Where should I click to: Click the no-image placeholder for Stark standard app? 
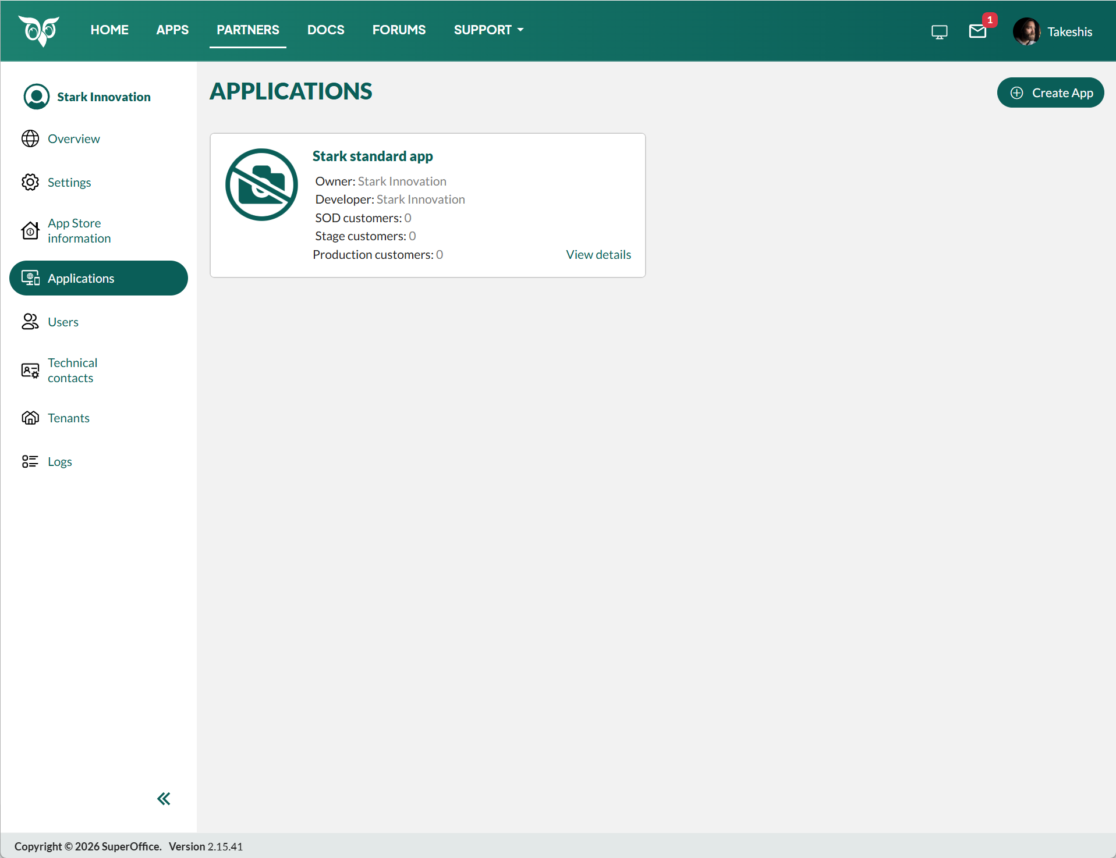pyautogui.click(x=261, y=184)
